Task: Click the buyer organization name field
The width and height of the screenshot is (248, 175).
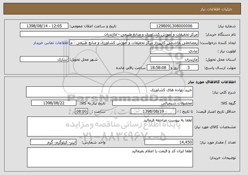Action: click(109, 34)
